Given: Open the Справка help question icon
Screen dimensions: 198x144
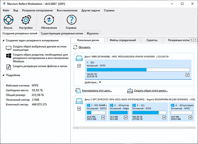Looking at the screenshot, I should (x=71, y=20).
